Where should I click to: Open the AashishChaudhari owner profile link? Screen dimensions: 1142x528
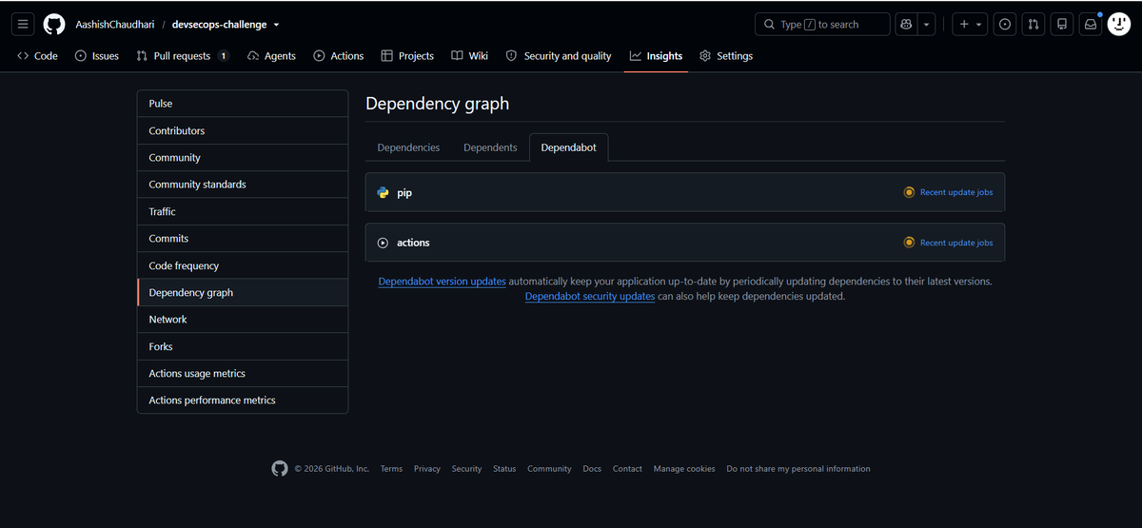[115, 24]
